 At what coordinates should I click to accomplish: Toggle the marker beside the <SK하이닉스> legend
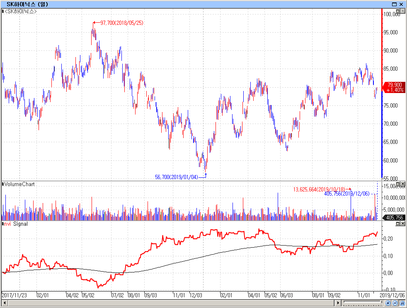pos(3,11)
